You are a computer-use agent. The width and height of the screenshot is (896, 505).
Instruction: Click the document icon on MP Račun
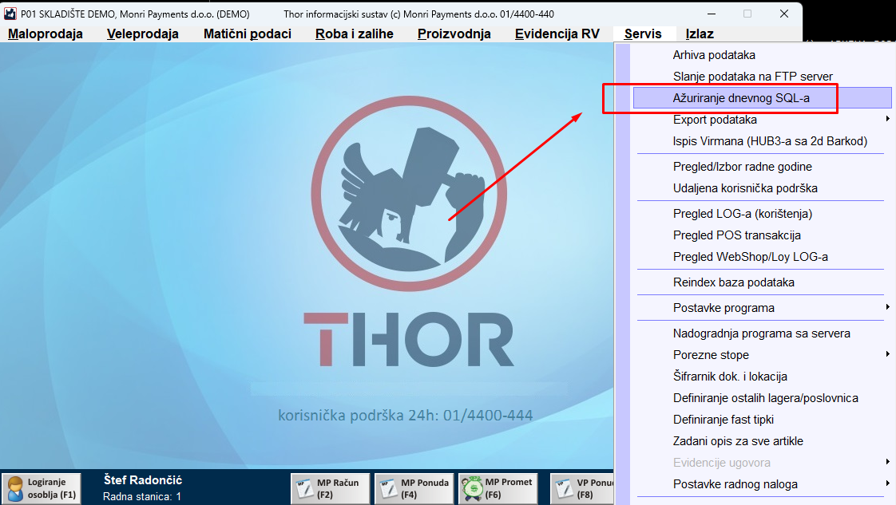pyautogui.click(x=304, y=489)
